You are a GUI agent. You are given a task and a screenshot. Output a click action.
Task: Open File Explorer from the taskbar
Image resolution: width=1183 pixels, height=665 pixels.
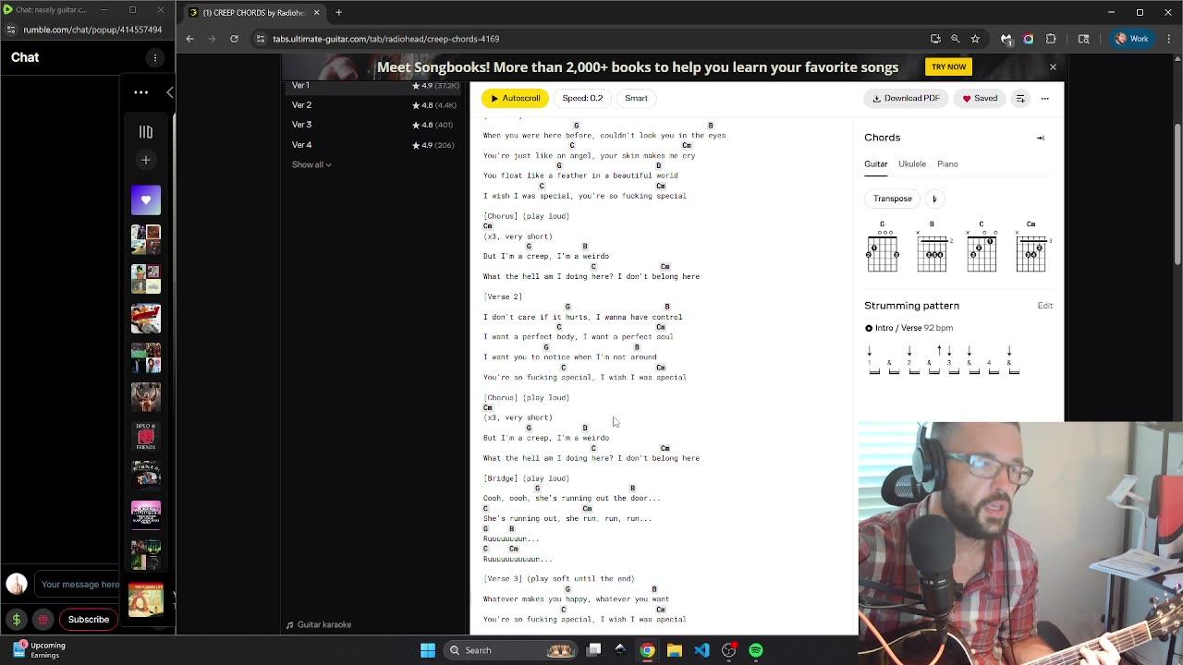coord(675,650)
